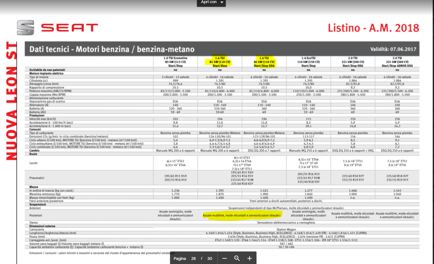
Task: Click the "Sterzo" row label
Action: coord(34,222)
